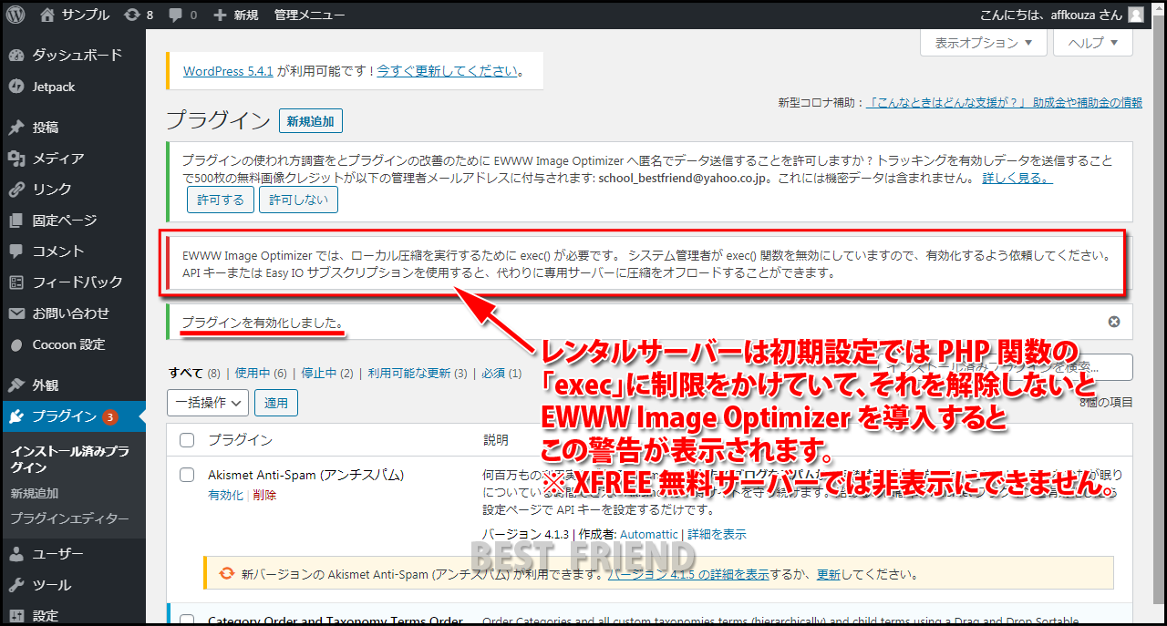Check the Category Order plugin checkbox
This screenshot has width=1167, height=626.
coord(187,621)
